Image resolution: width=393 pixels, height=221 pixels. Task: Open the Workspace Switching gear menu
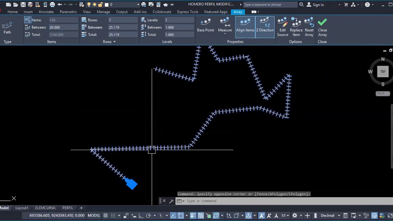[x=295, y=215]
